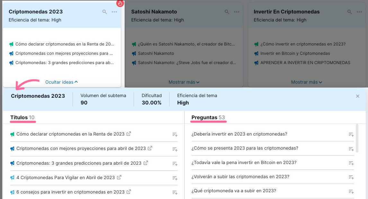Close the Criptomonedas 2023 details panel
368x199 pixels.
tap(358, 96)
